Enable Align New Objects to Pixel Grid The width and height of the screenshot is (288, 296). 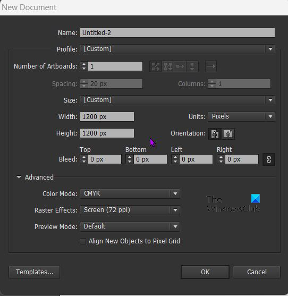[83, 241]
